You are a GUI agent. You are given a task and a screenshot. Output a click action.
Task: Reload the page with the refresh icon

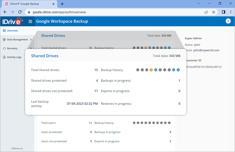[20, 12]
